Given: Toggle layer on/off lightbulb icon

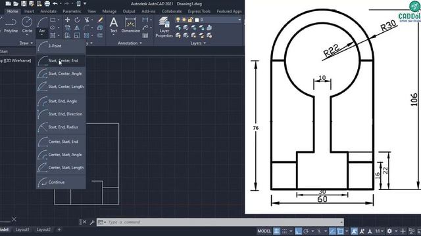Looking at the screenshot, I should pos(178,20).
